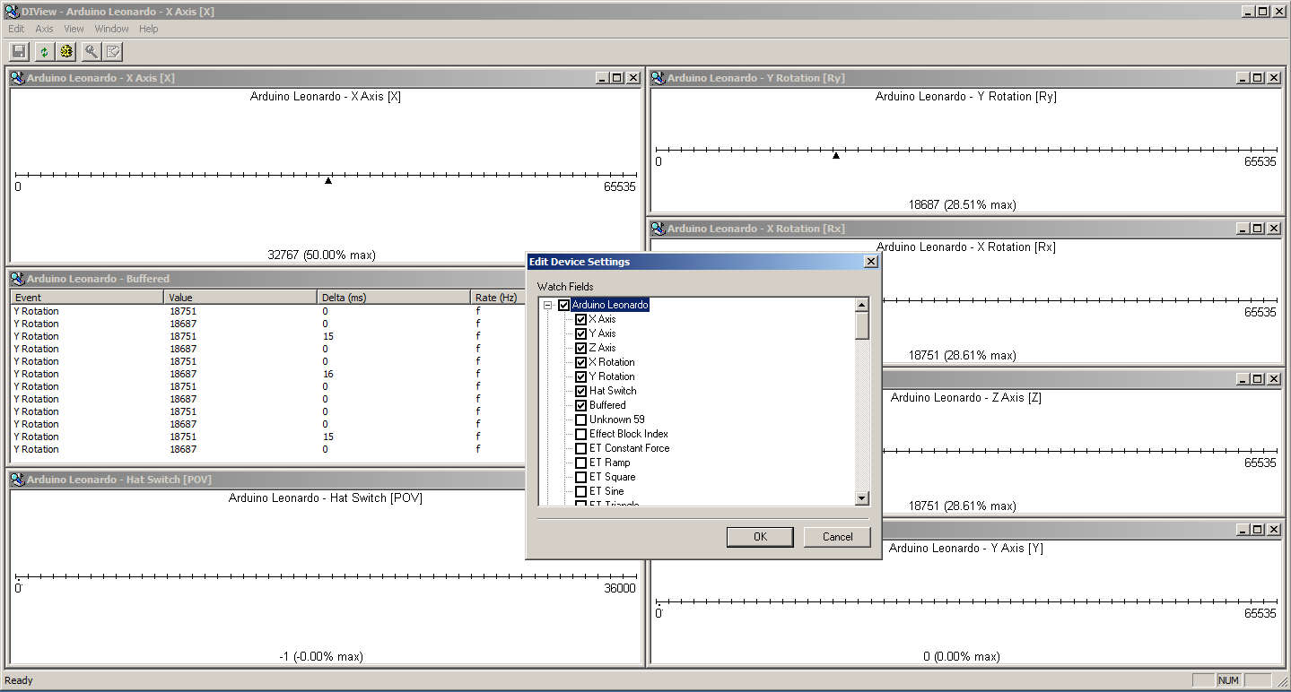Open the Window menu
The width and height of the screenshot is (1291, 692).
[x=112, y=29]
